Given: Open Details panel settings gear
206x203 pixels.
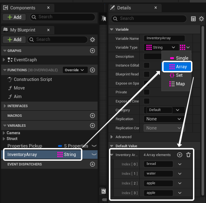Looking at the screenshot, I should coord(201,19).
